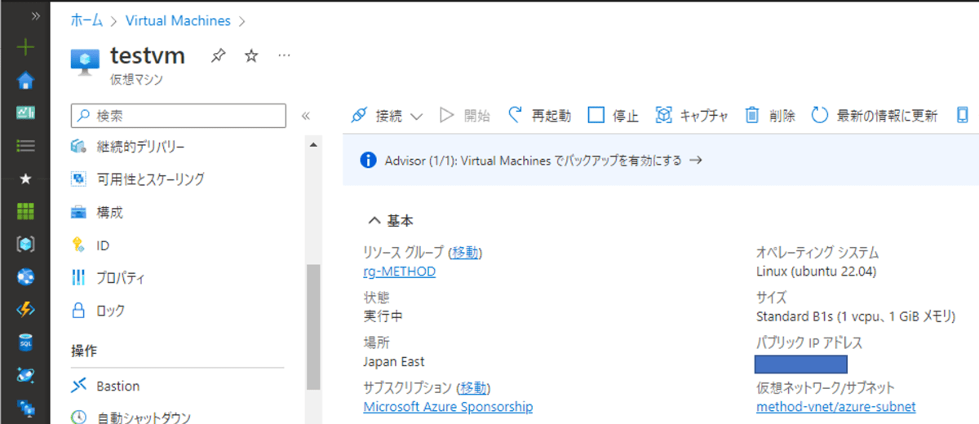Click 再起動 restart button
979x424 pixels.
tap(538, 116)
